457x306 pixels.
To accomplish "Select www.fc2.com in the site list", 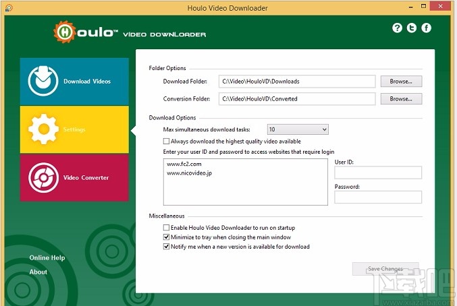I will point(184,164).
